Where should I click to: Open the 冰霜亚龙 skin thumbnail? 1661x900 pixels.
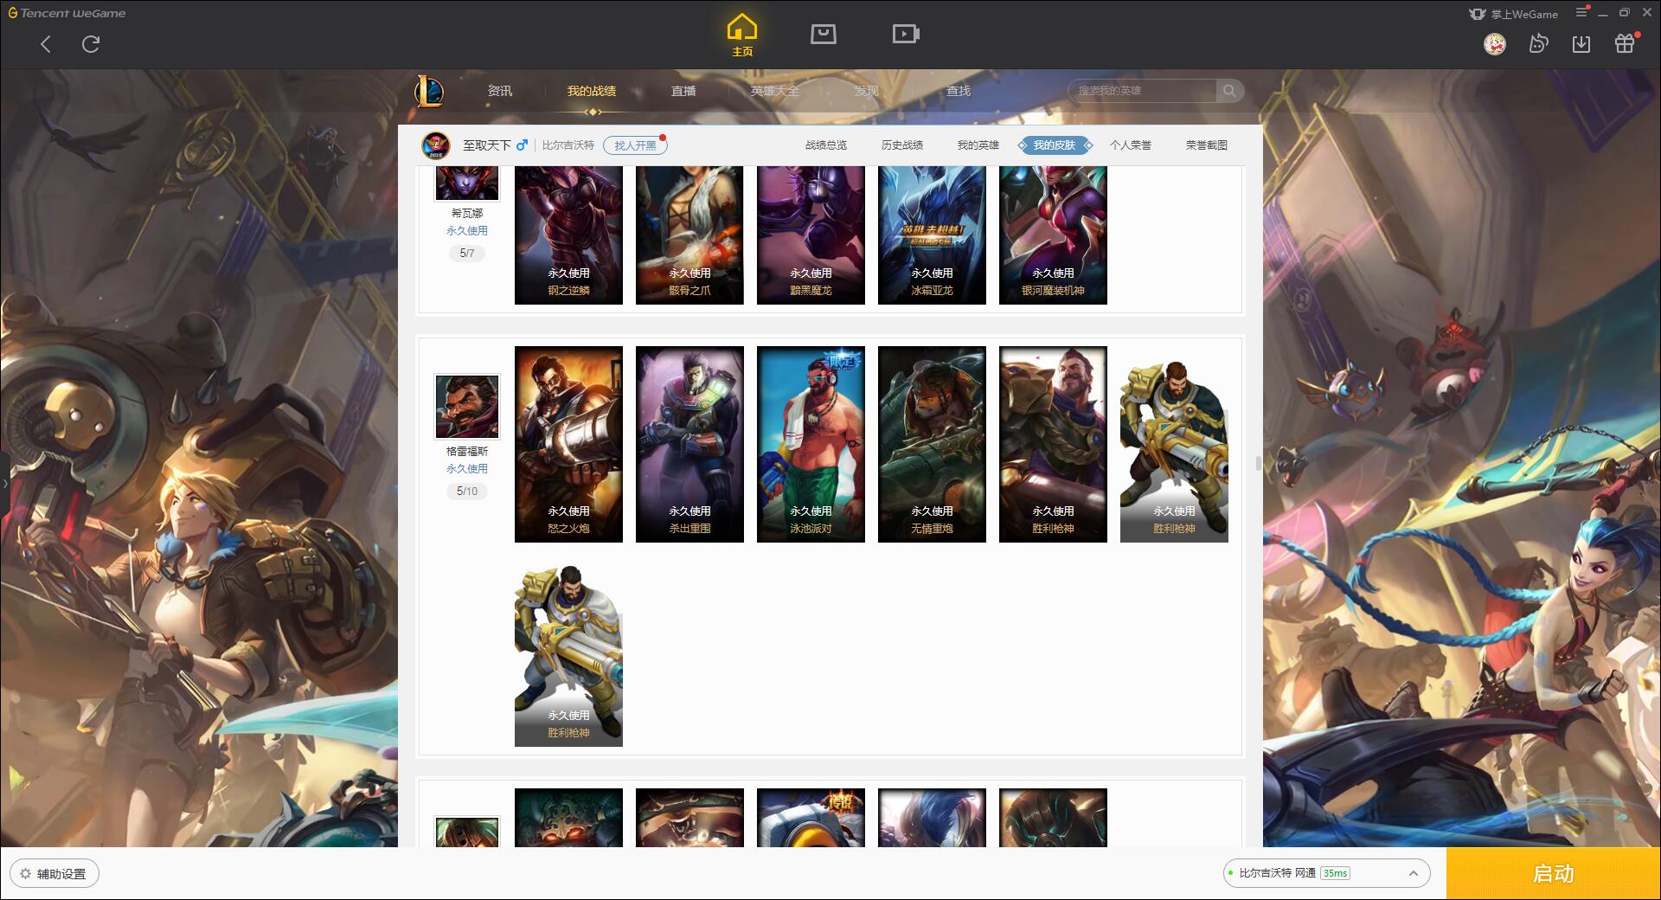tap(932, 235)
